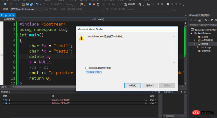Restart the debug session icon
This screenshot has height=118, width=217.
(x=98, y=4)
